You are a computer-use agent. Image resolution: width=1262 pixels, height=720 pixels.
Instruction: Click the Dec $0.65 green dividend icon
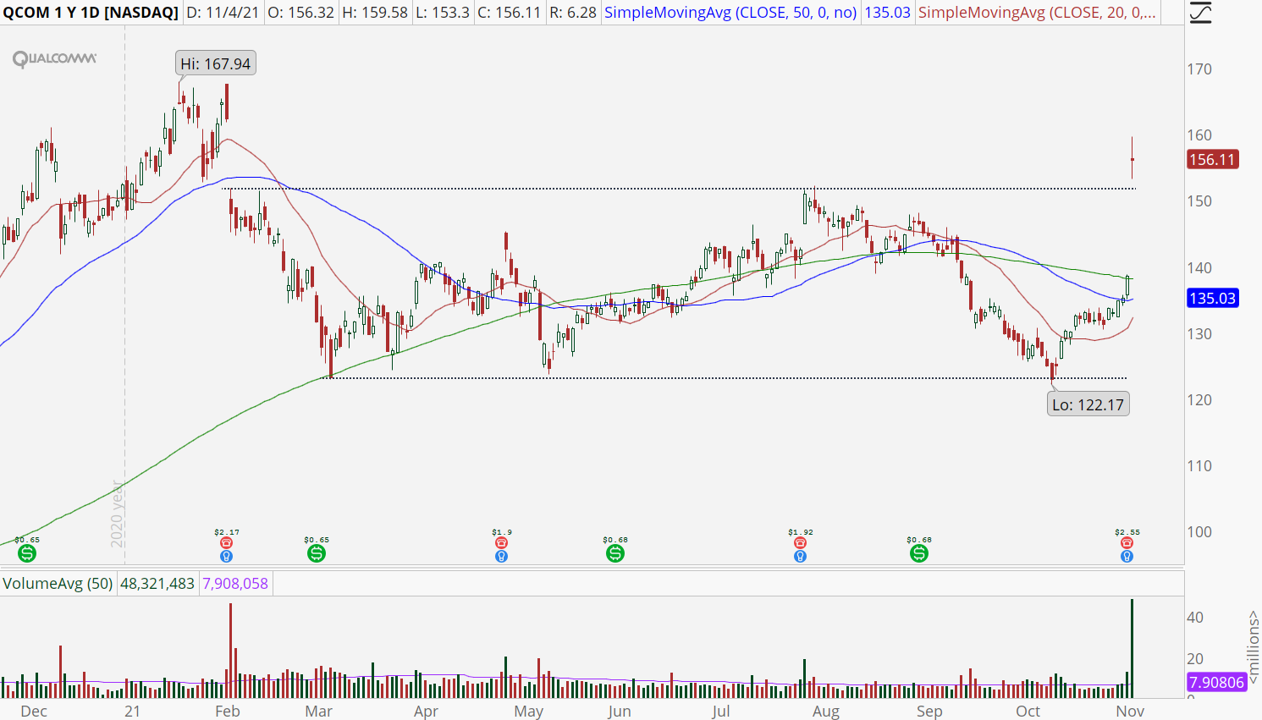coord(27,553)
